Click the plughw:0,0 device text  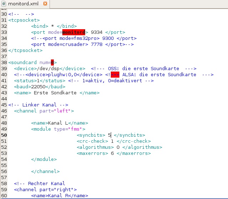click(x=62, y=75)
